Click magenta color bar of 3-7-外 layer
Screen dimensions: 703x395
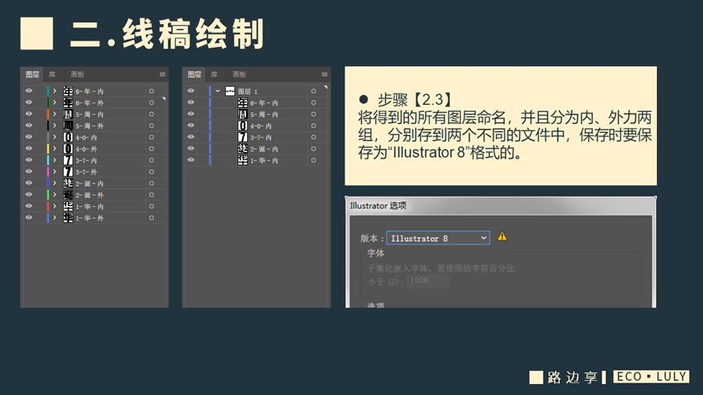[48, 172]
